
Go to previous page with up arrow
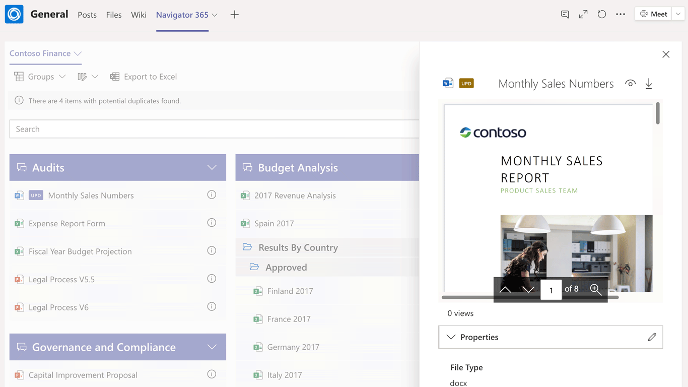tap(505, 290)
